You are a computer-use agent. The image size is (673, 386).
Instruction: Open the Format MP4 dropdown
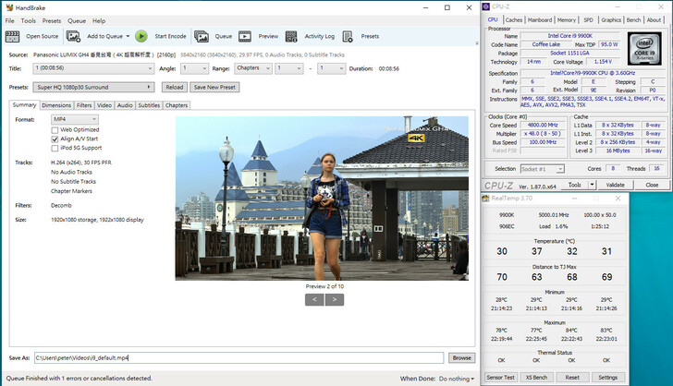point(74,119)
